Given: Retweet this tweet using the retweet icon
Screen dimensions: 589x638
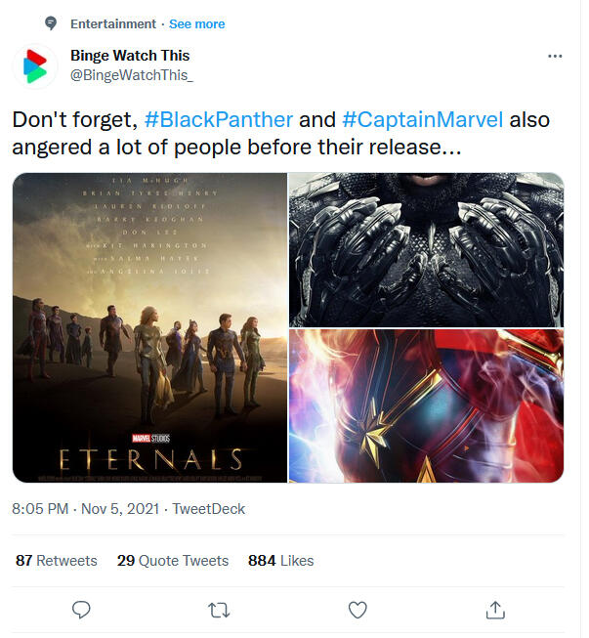Looking at the screenshot, I should point(220,610).
